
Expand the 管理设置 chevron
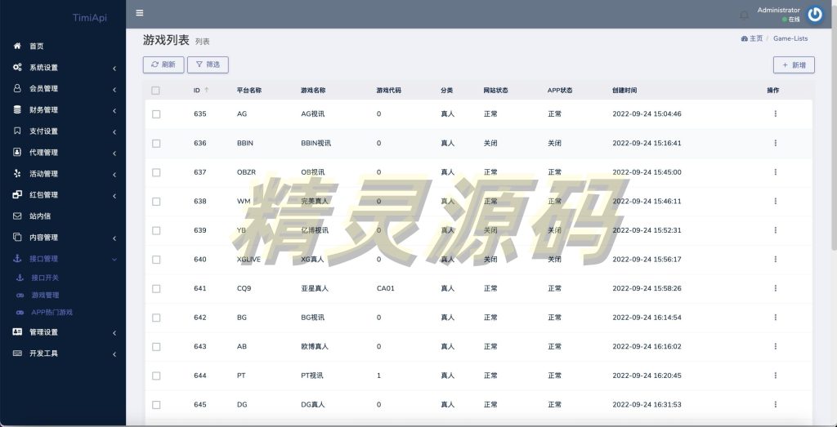[114, 333]
